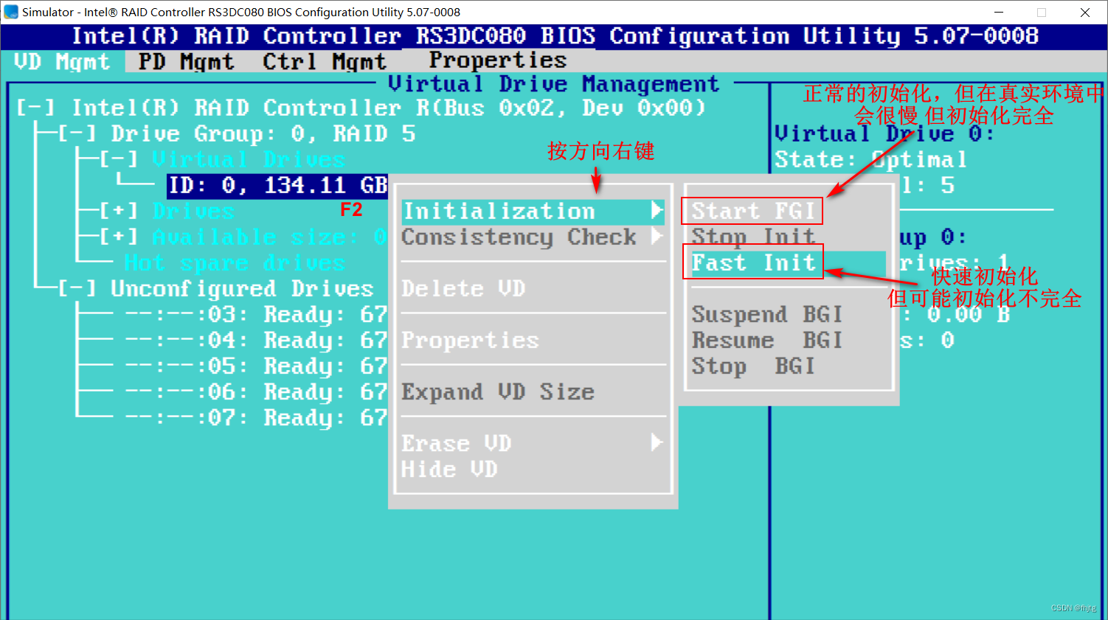This screenshot has height=620, width=1108.
Task: Maximize the Simulator window
Action: (x=1042, y=13)
